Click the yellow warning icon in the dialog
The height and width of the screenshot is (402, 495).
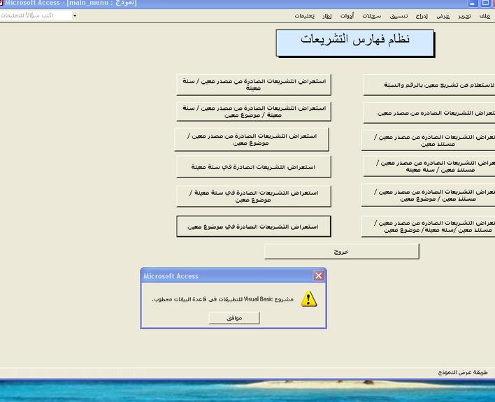pyautogui.click(x=308, y=299)
